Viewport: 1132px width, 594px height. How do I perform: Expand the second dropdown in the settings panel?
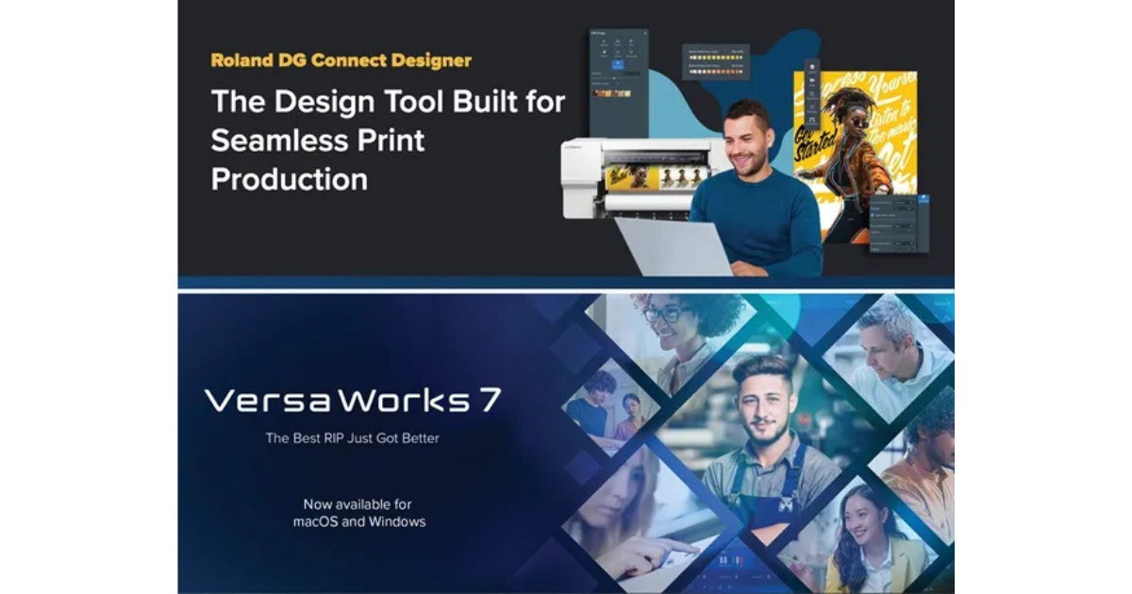pyautogui.click(x=904, y=208)
